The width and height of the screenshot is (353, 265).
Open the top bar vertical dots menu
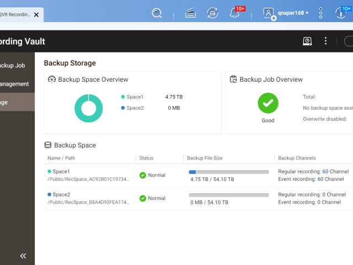point(321,13)
